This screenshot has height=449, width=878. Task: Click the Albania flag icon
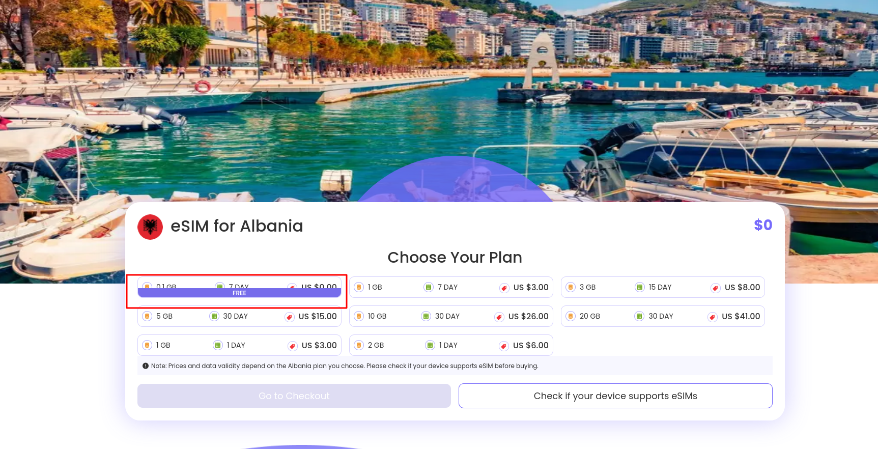pyautogui.click(x=150, y=227)
